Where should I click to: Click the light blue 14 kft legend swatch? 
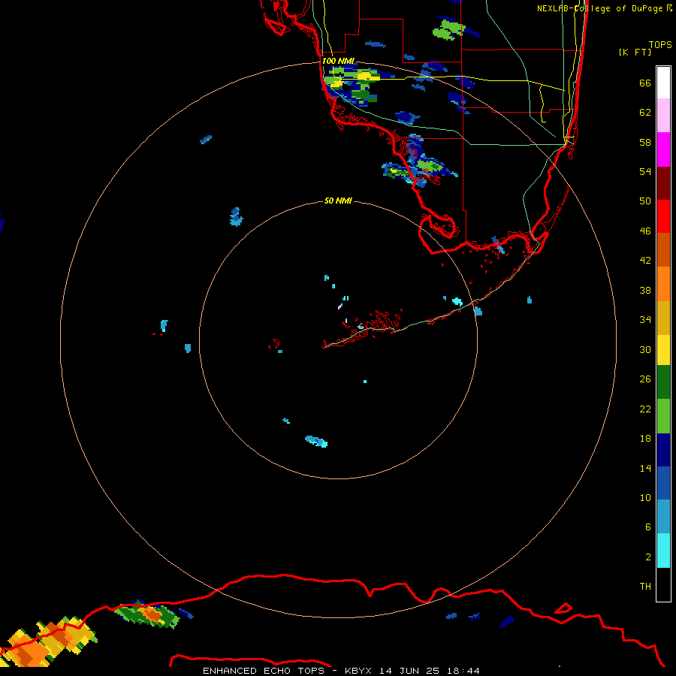point(663,517)
